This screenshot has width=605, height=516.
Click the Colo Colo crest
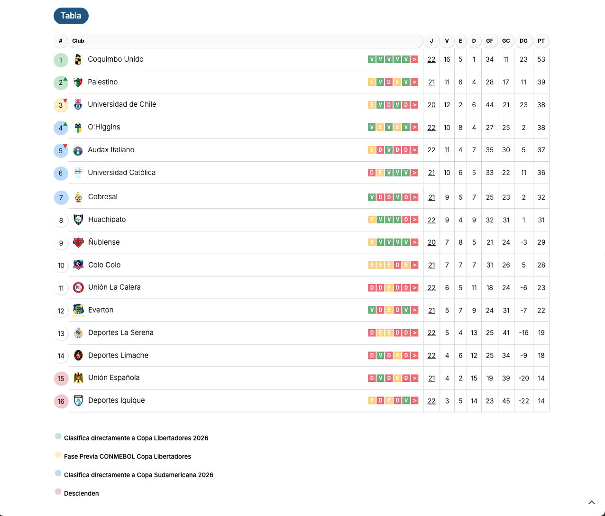[x=79, y=265]
